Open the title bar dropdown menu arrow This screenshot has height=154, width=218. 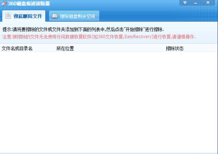(x=185, y=3)
